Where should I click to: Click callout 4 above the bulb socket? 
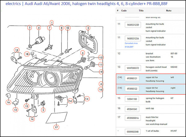(39, 28)
